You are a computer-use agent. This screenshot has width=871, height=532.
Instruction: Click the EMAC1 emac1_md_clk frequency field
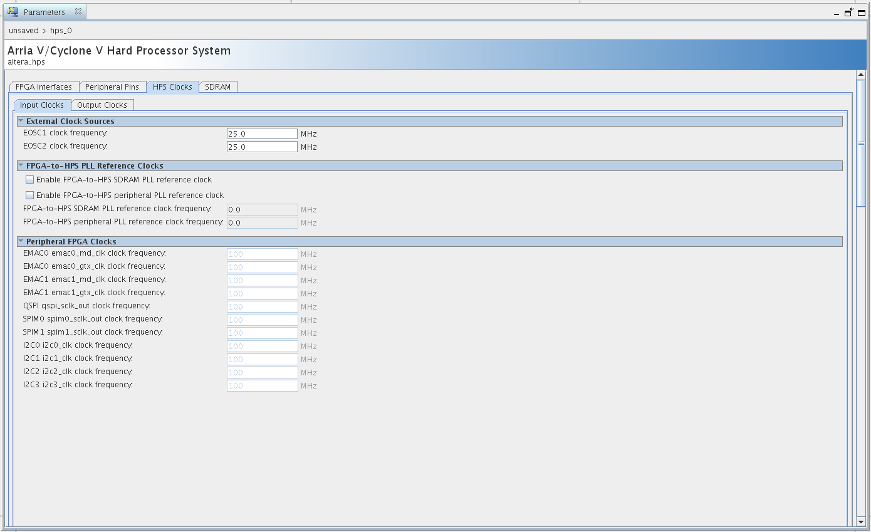click(262, 280)
